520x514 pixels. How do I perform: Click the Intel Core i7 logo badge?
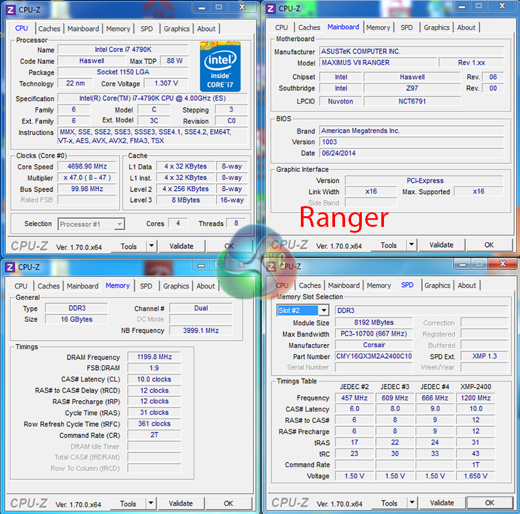coord(220,66)
